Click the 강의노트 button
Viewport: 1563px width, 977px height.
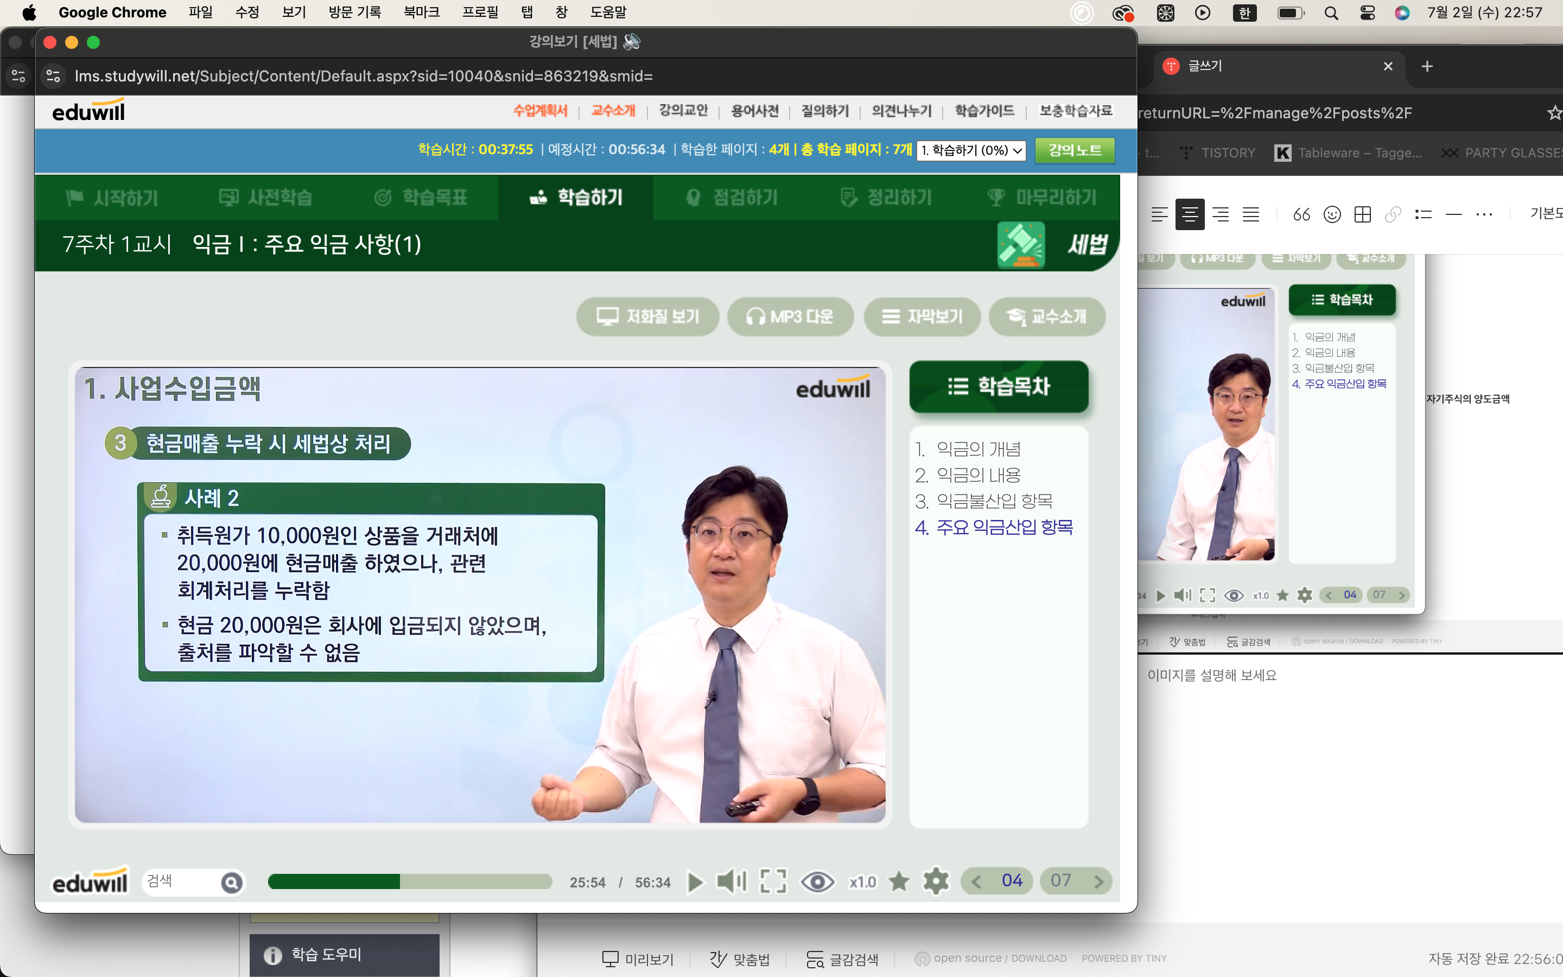[x=1075, y=150]
